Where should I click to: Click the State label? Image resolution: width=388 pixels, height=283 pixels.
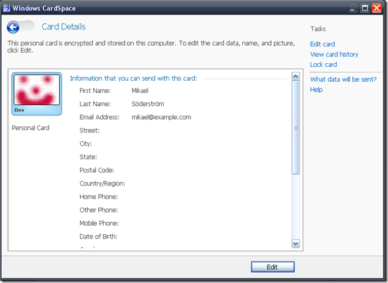pyautogui.click(x=88, y=157)
